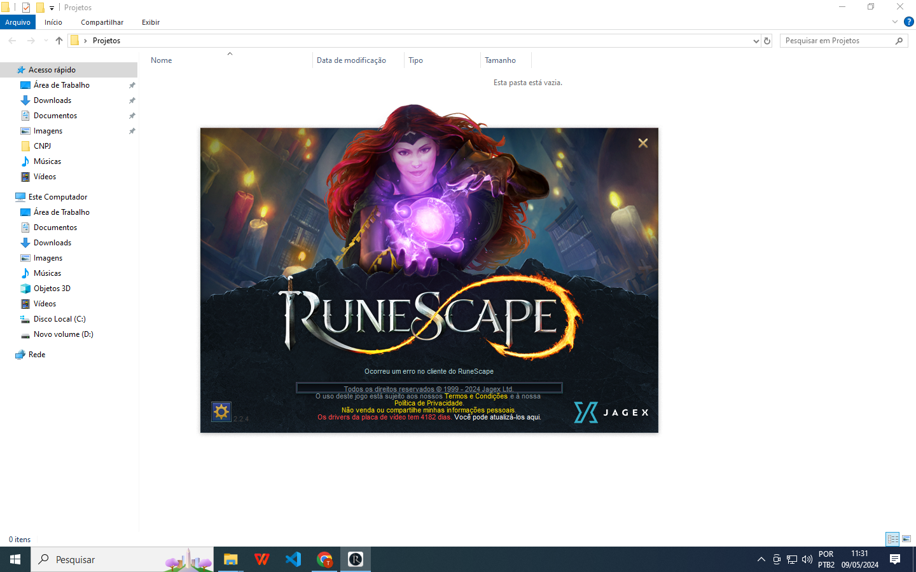Open File Explorer from taskbar
916x572 pixels.
(230, 559)
